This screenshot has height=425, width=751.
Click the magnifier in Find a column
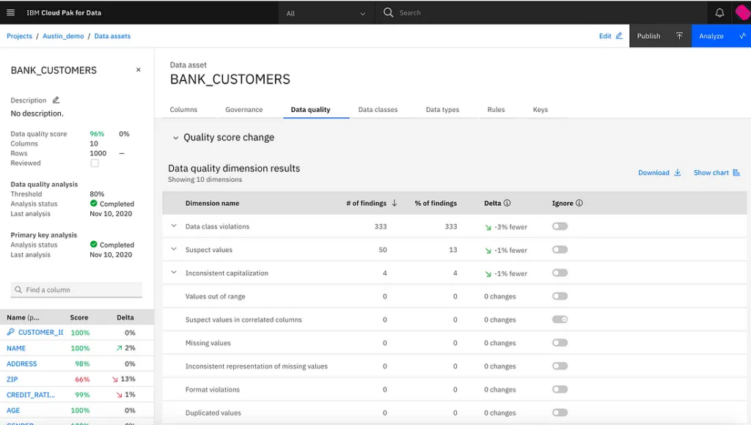(x=18, y=289)
